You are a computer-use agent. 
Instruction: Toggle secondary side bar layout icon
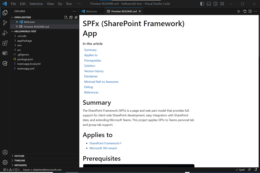215,4
